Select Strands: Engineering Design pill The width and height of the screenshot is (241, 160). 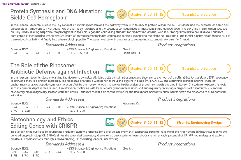(x=199, y=123)
